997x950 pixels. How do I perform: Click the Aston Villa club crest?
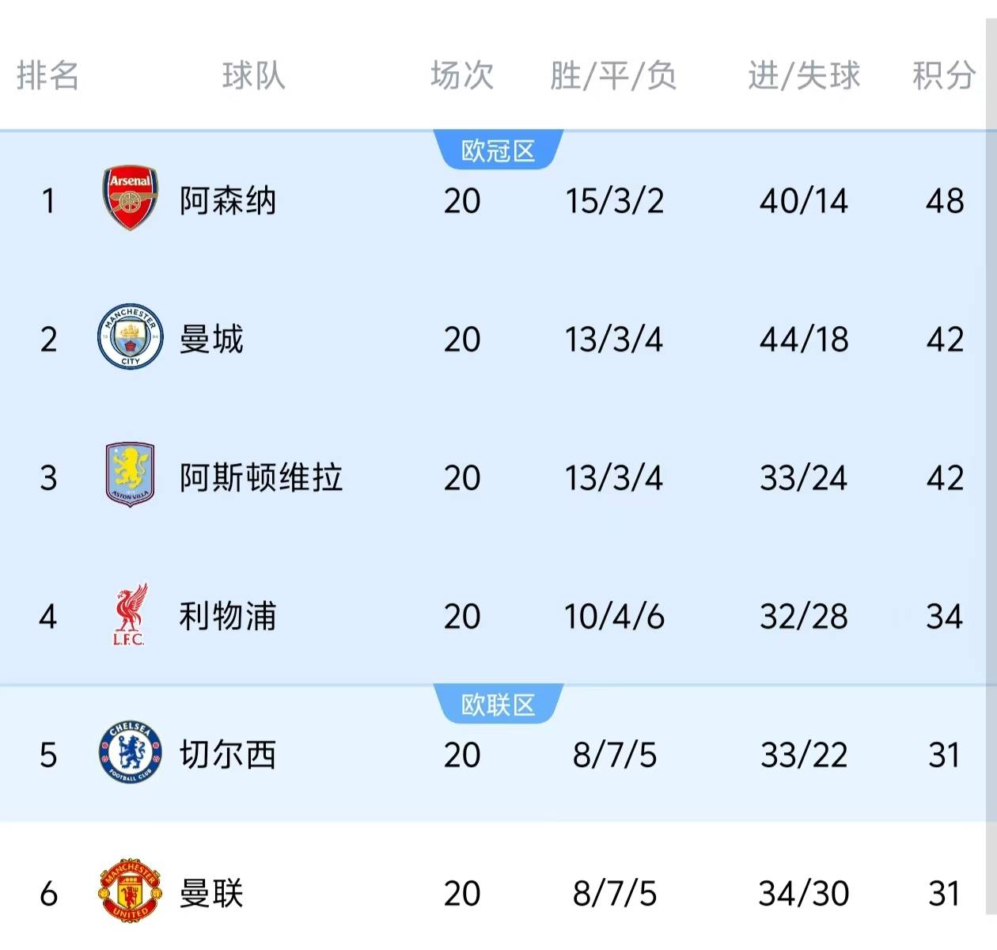[x=131, y=475]
